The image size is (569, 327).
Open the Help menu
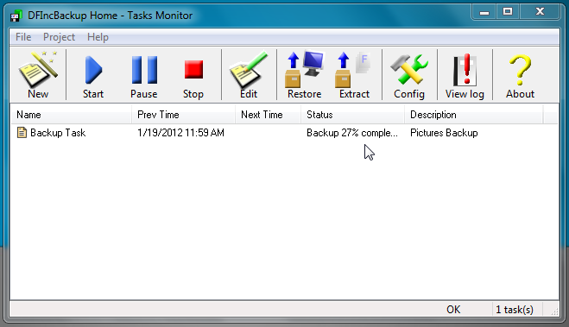coord(98,37)
